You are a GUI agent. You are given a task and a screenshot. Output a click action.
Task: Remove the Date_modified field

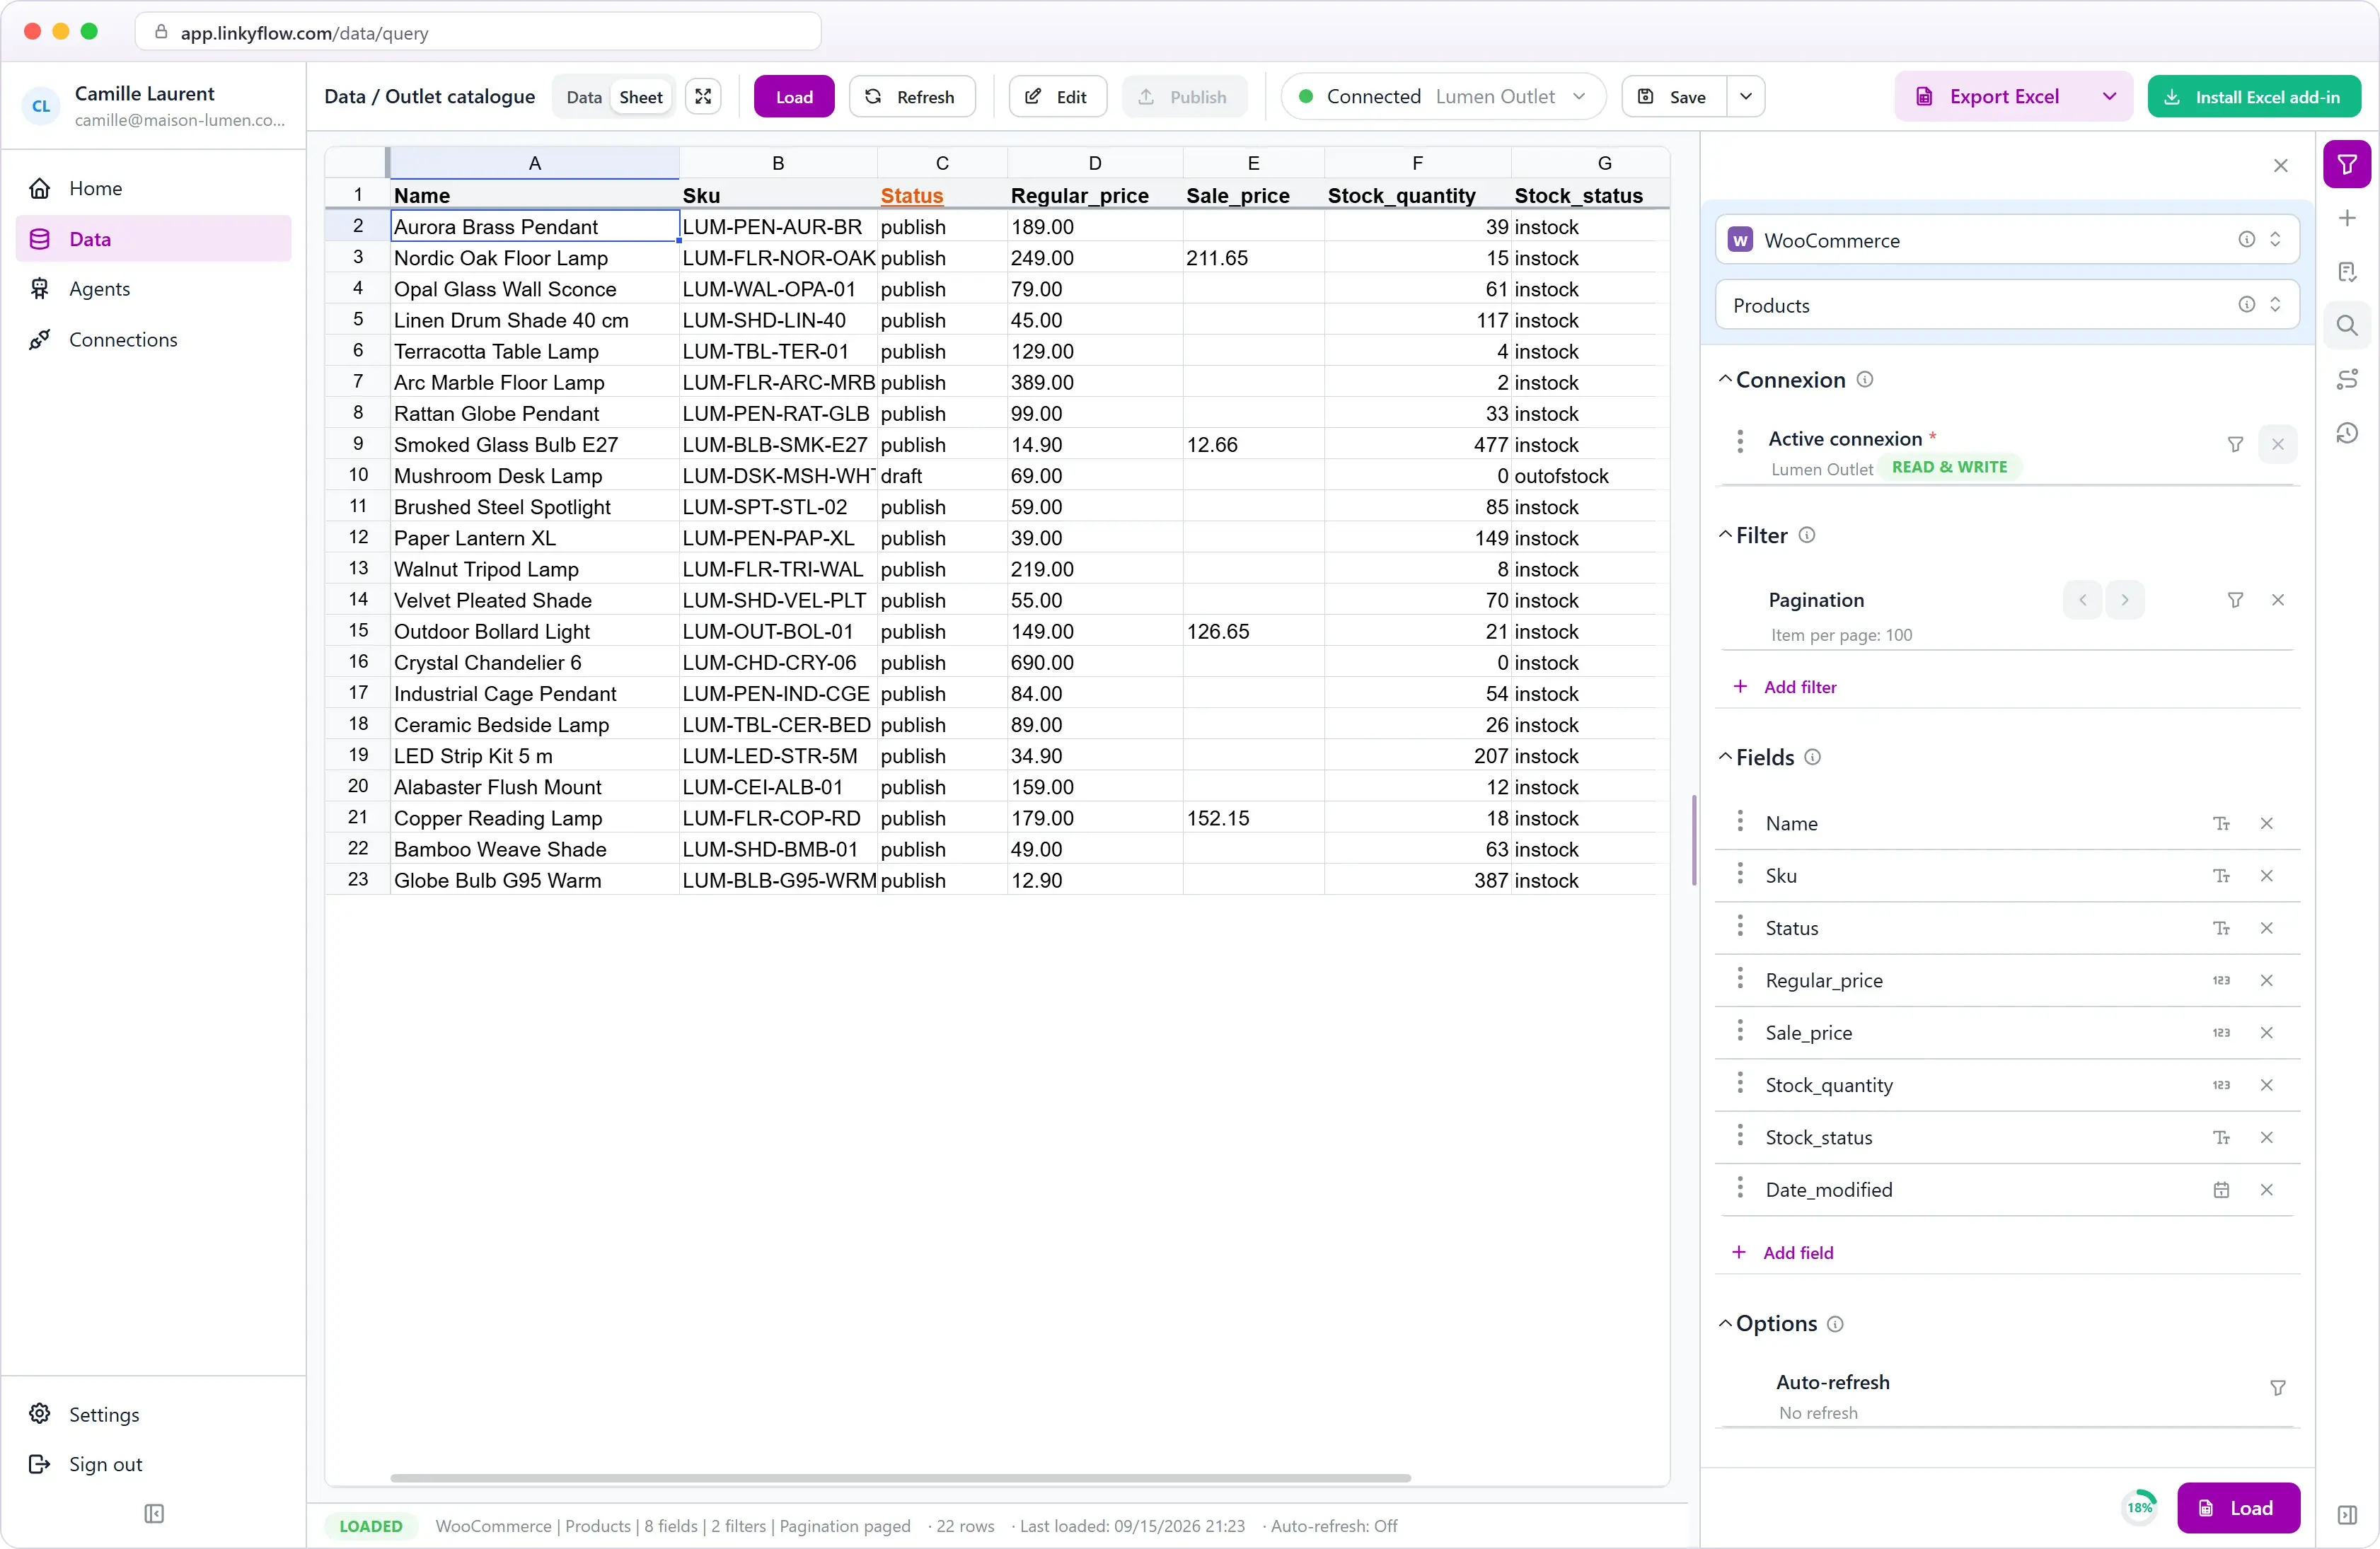click(x=2266, y=1190)
